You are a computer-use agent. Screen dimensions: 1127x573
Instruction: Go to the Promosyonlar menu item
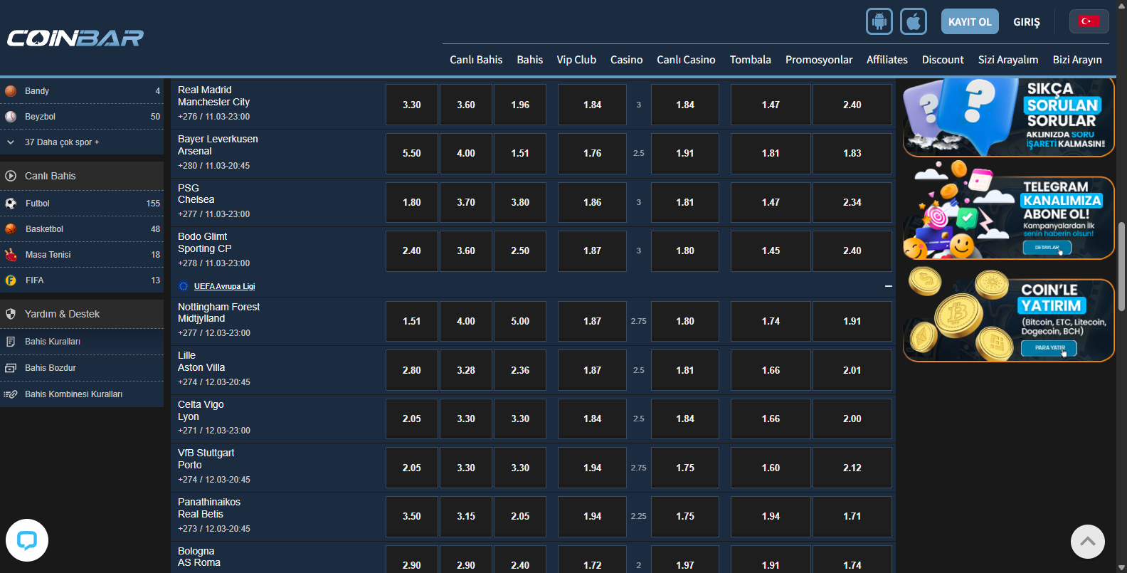tap(818, 60)
